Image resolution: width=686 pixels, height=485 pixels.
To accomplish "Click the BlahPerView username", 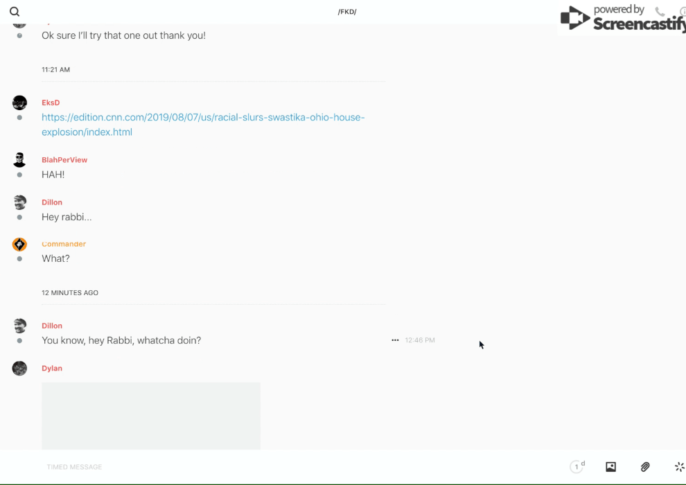I will pos(64,160).
